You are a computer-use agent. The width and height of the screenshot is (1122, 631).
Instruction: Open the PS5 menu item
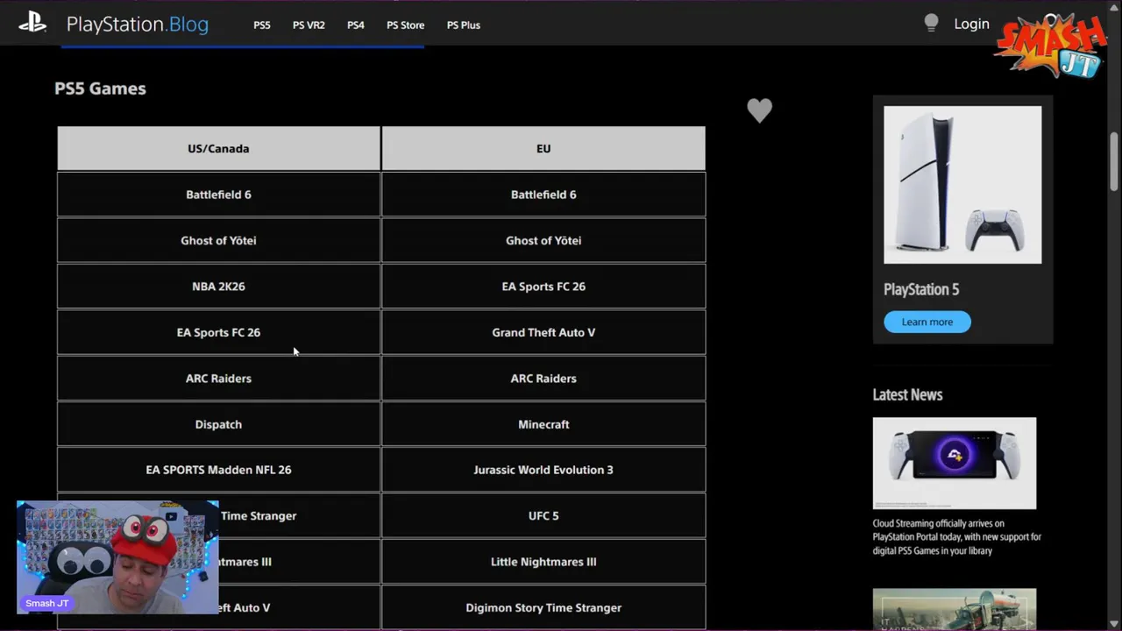click(262, 25)
